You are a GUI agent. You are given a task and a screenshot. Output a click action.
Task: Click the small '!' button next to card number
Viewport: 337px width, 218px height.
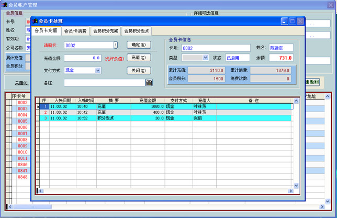point(116,45)
